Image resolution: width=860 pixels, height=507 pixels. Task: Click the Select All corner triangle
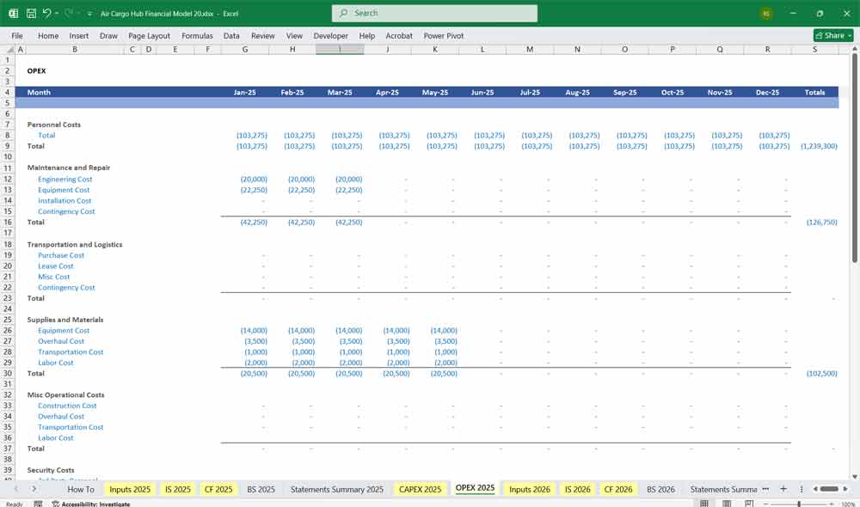click(9, 50)
